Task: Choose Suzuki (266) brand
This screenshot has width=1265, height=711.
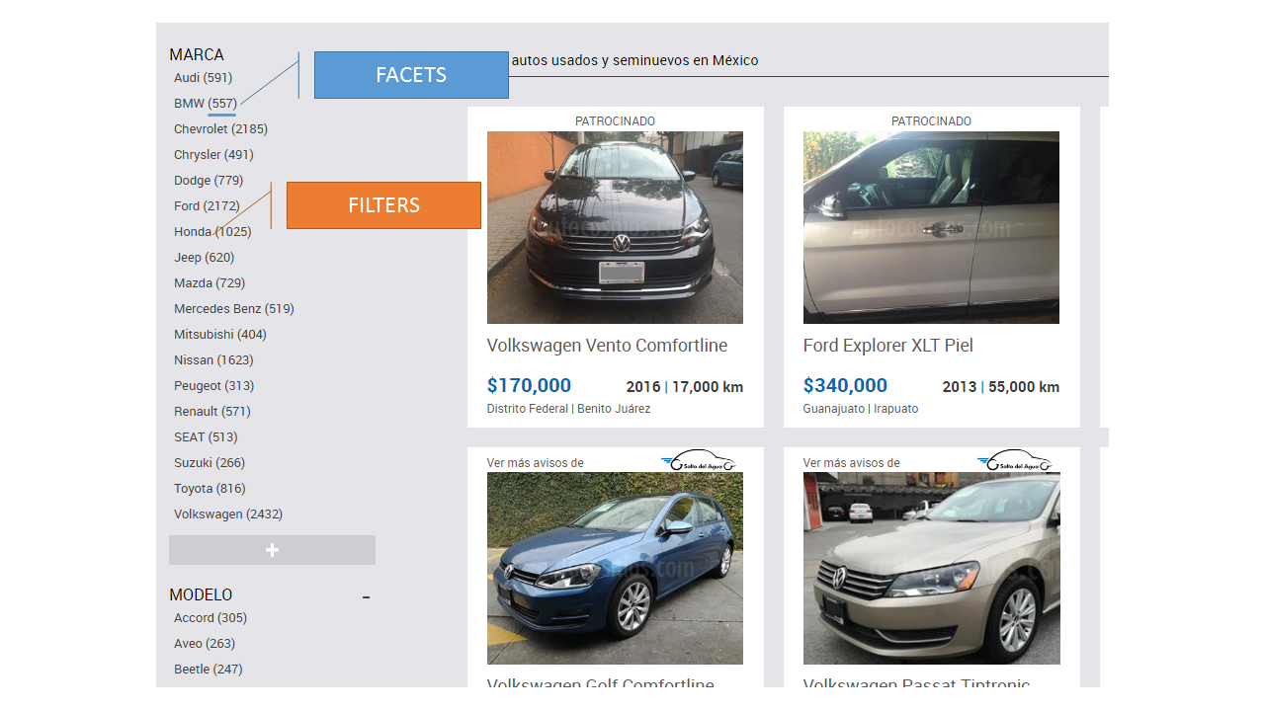Action: pos(210,463)
